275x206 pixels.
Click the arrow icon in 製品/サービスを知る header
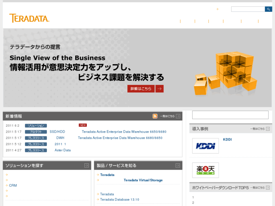(178, 165)
